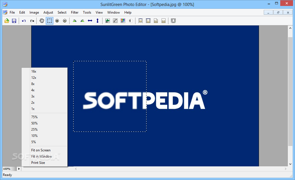Viewport: 295px width, 180px height.
Task: Click the vertical scrollbar down arrow
Action: [290, 164]
